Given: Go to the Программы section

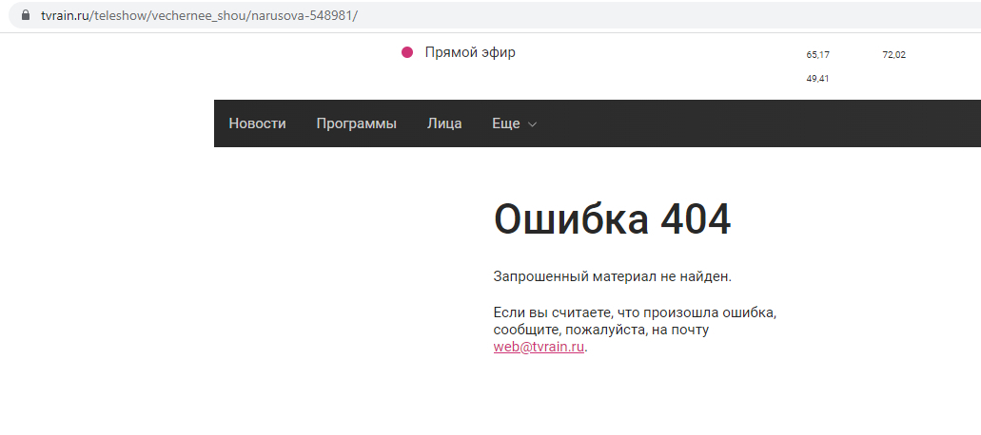Looking at the screenshot, I should coord(357,123).
